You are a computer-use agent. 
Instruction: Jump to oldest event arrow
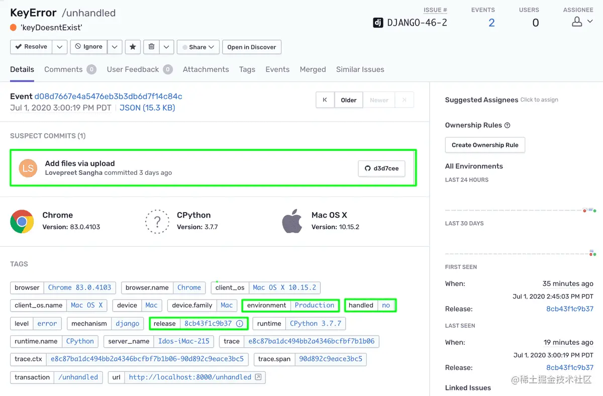coord(325,100)
